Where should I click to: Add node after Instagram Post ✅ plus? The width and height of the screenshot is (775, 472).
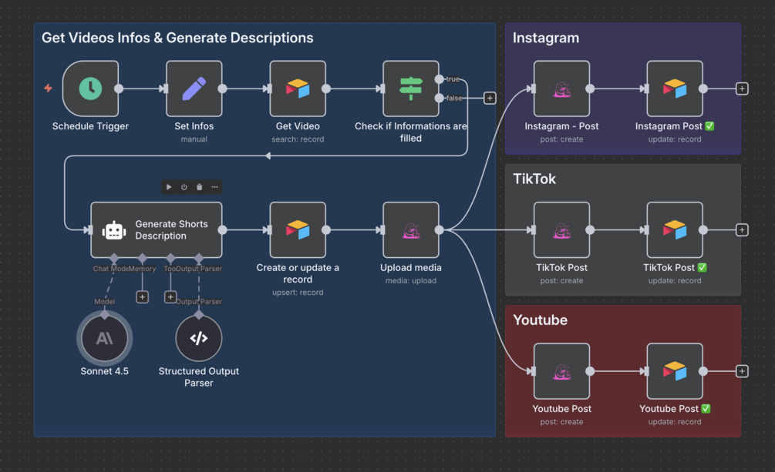[x=742, y=89]
